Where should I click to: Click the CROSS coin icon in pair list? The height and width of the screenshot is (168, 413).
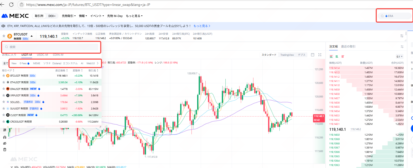coord(8,122)
